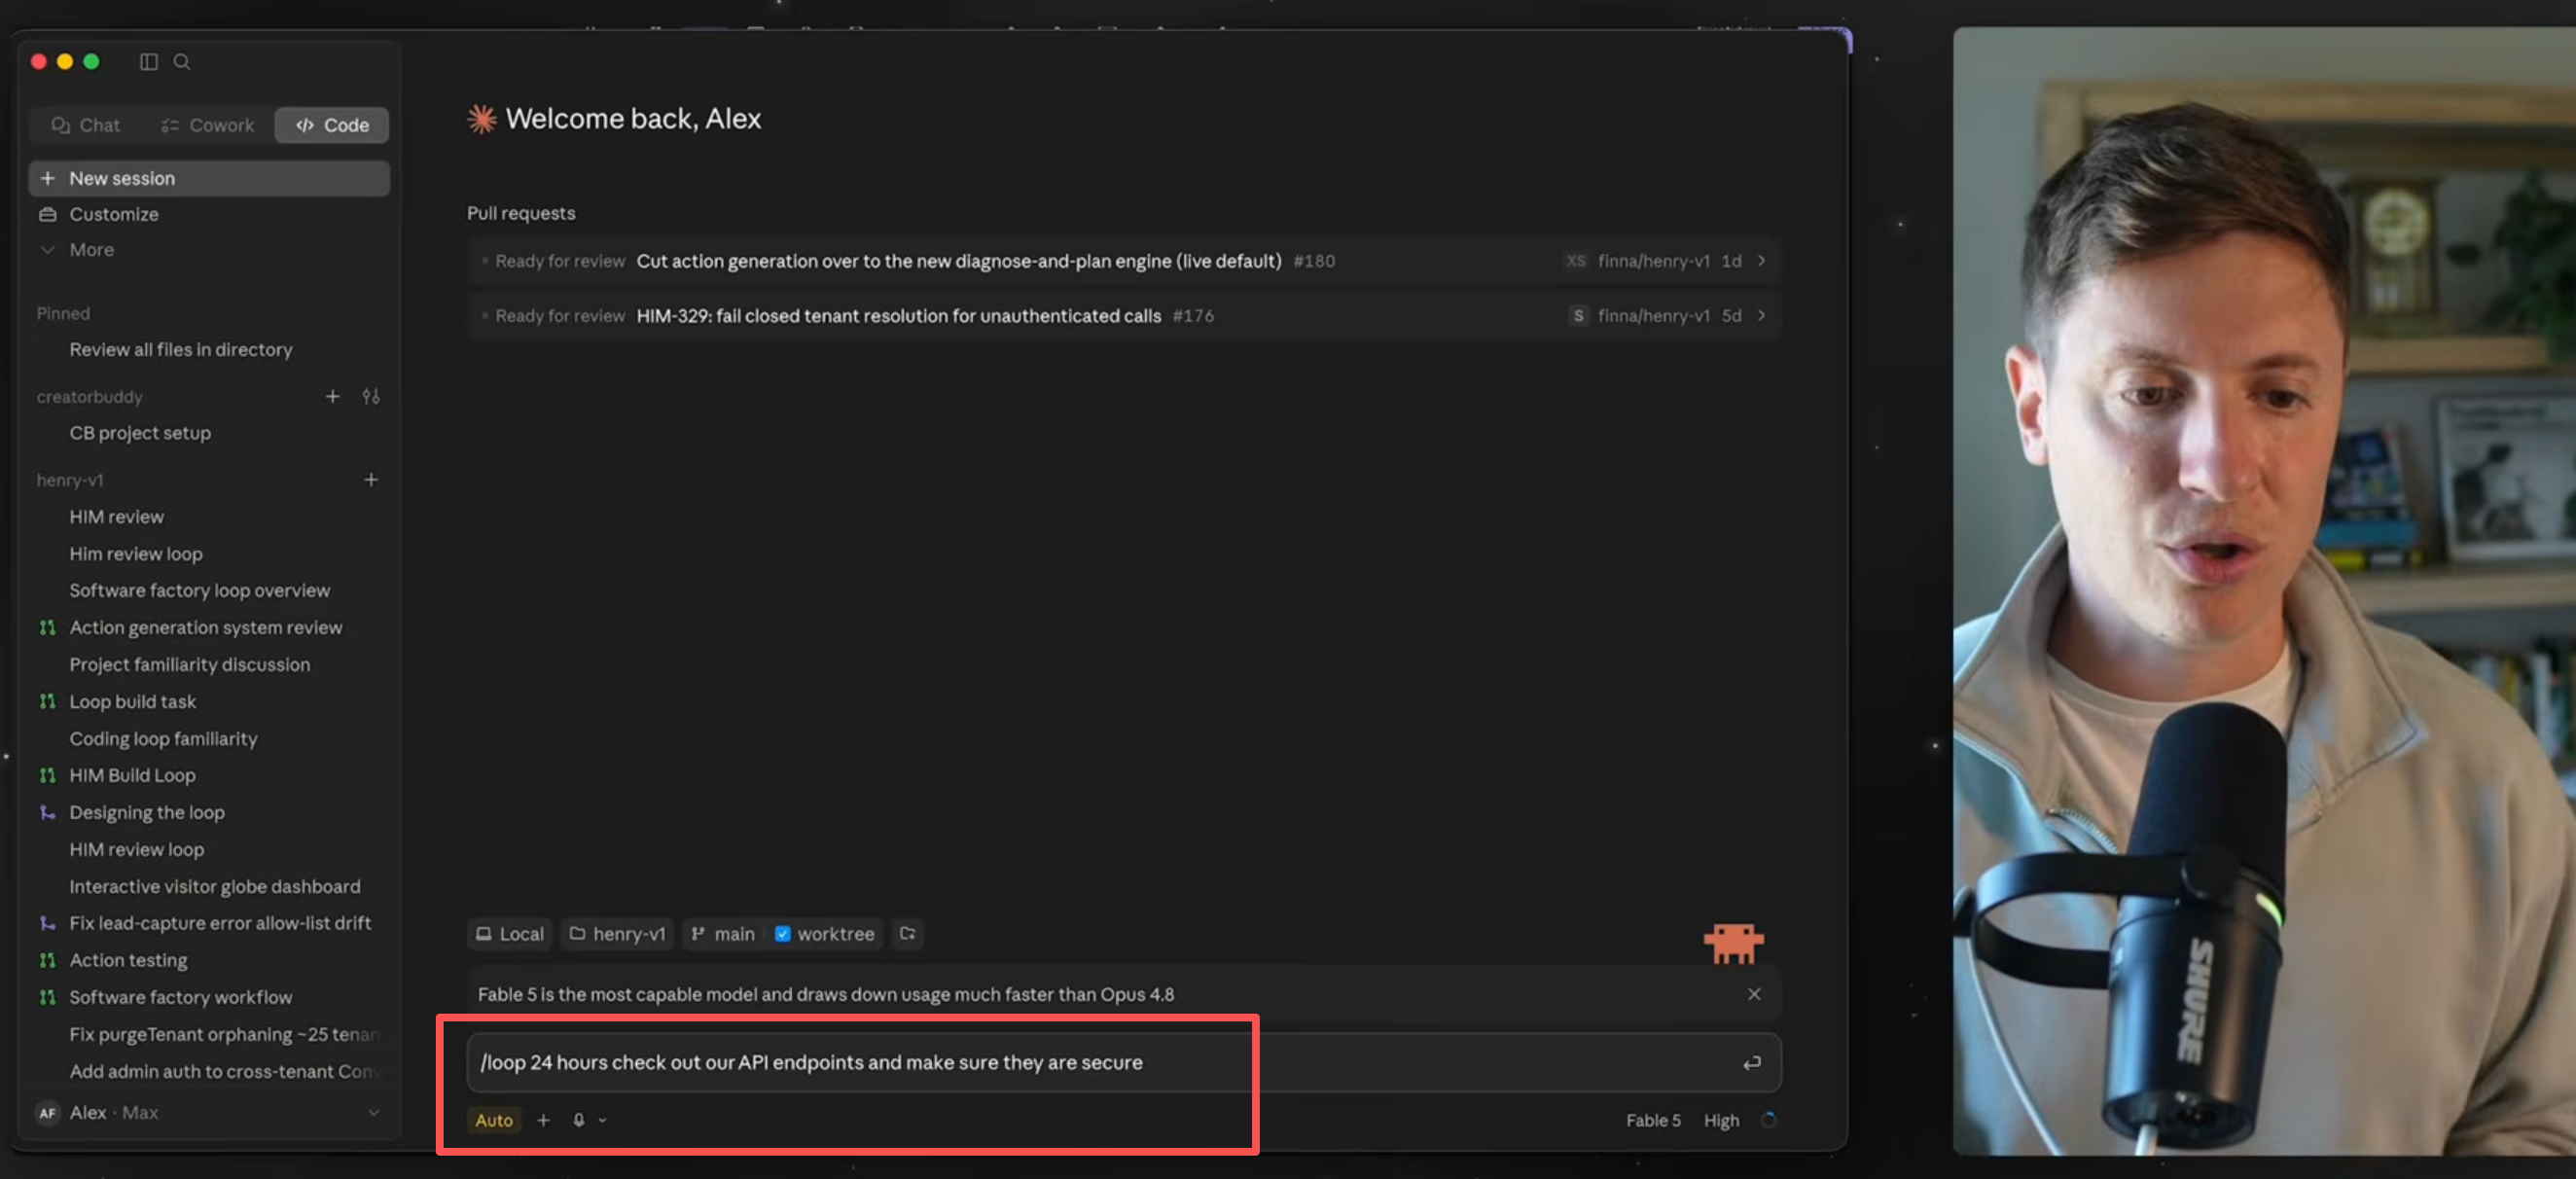Open the HIM Build Loop session
Image resolution: width=2576 pixels, height=1179 pixels.
pyautogui.click(x=132, y=776)
